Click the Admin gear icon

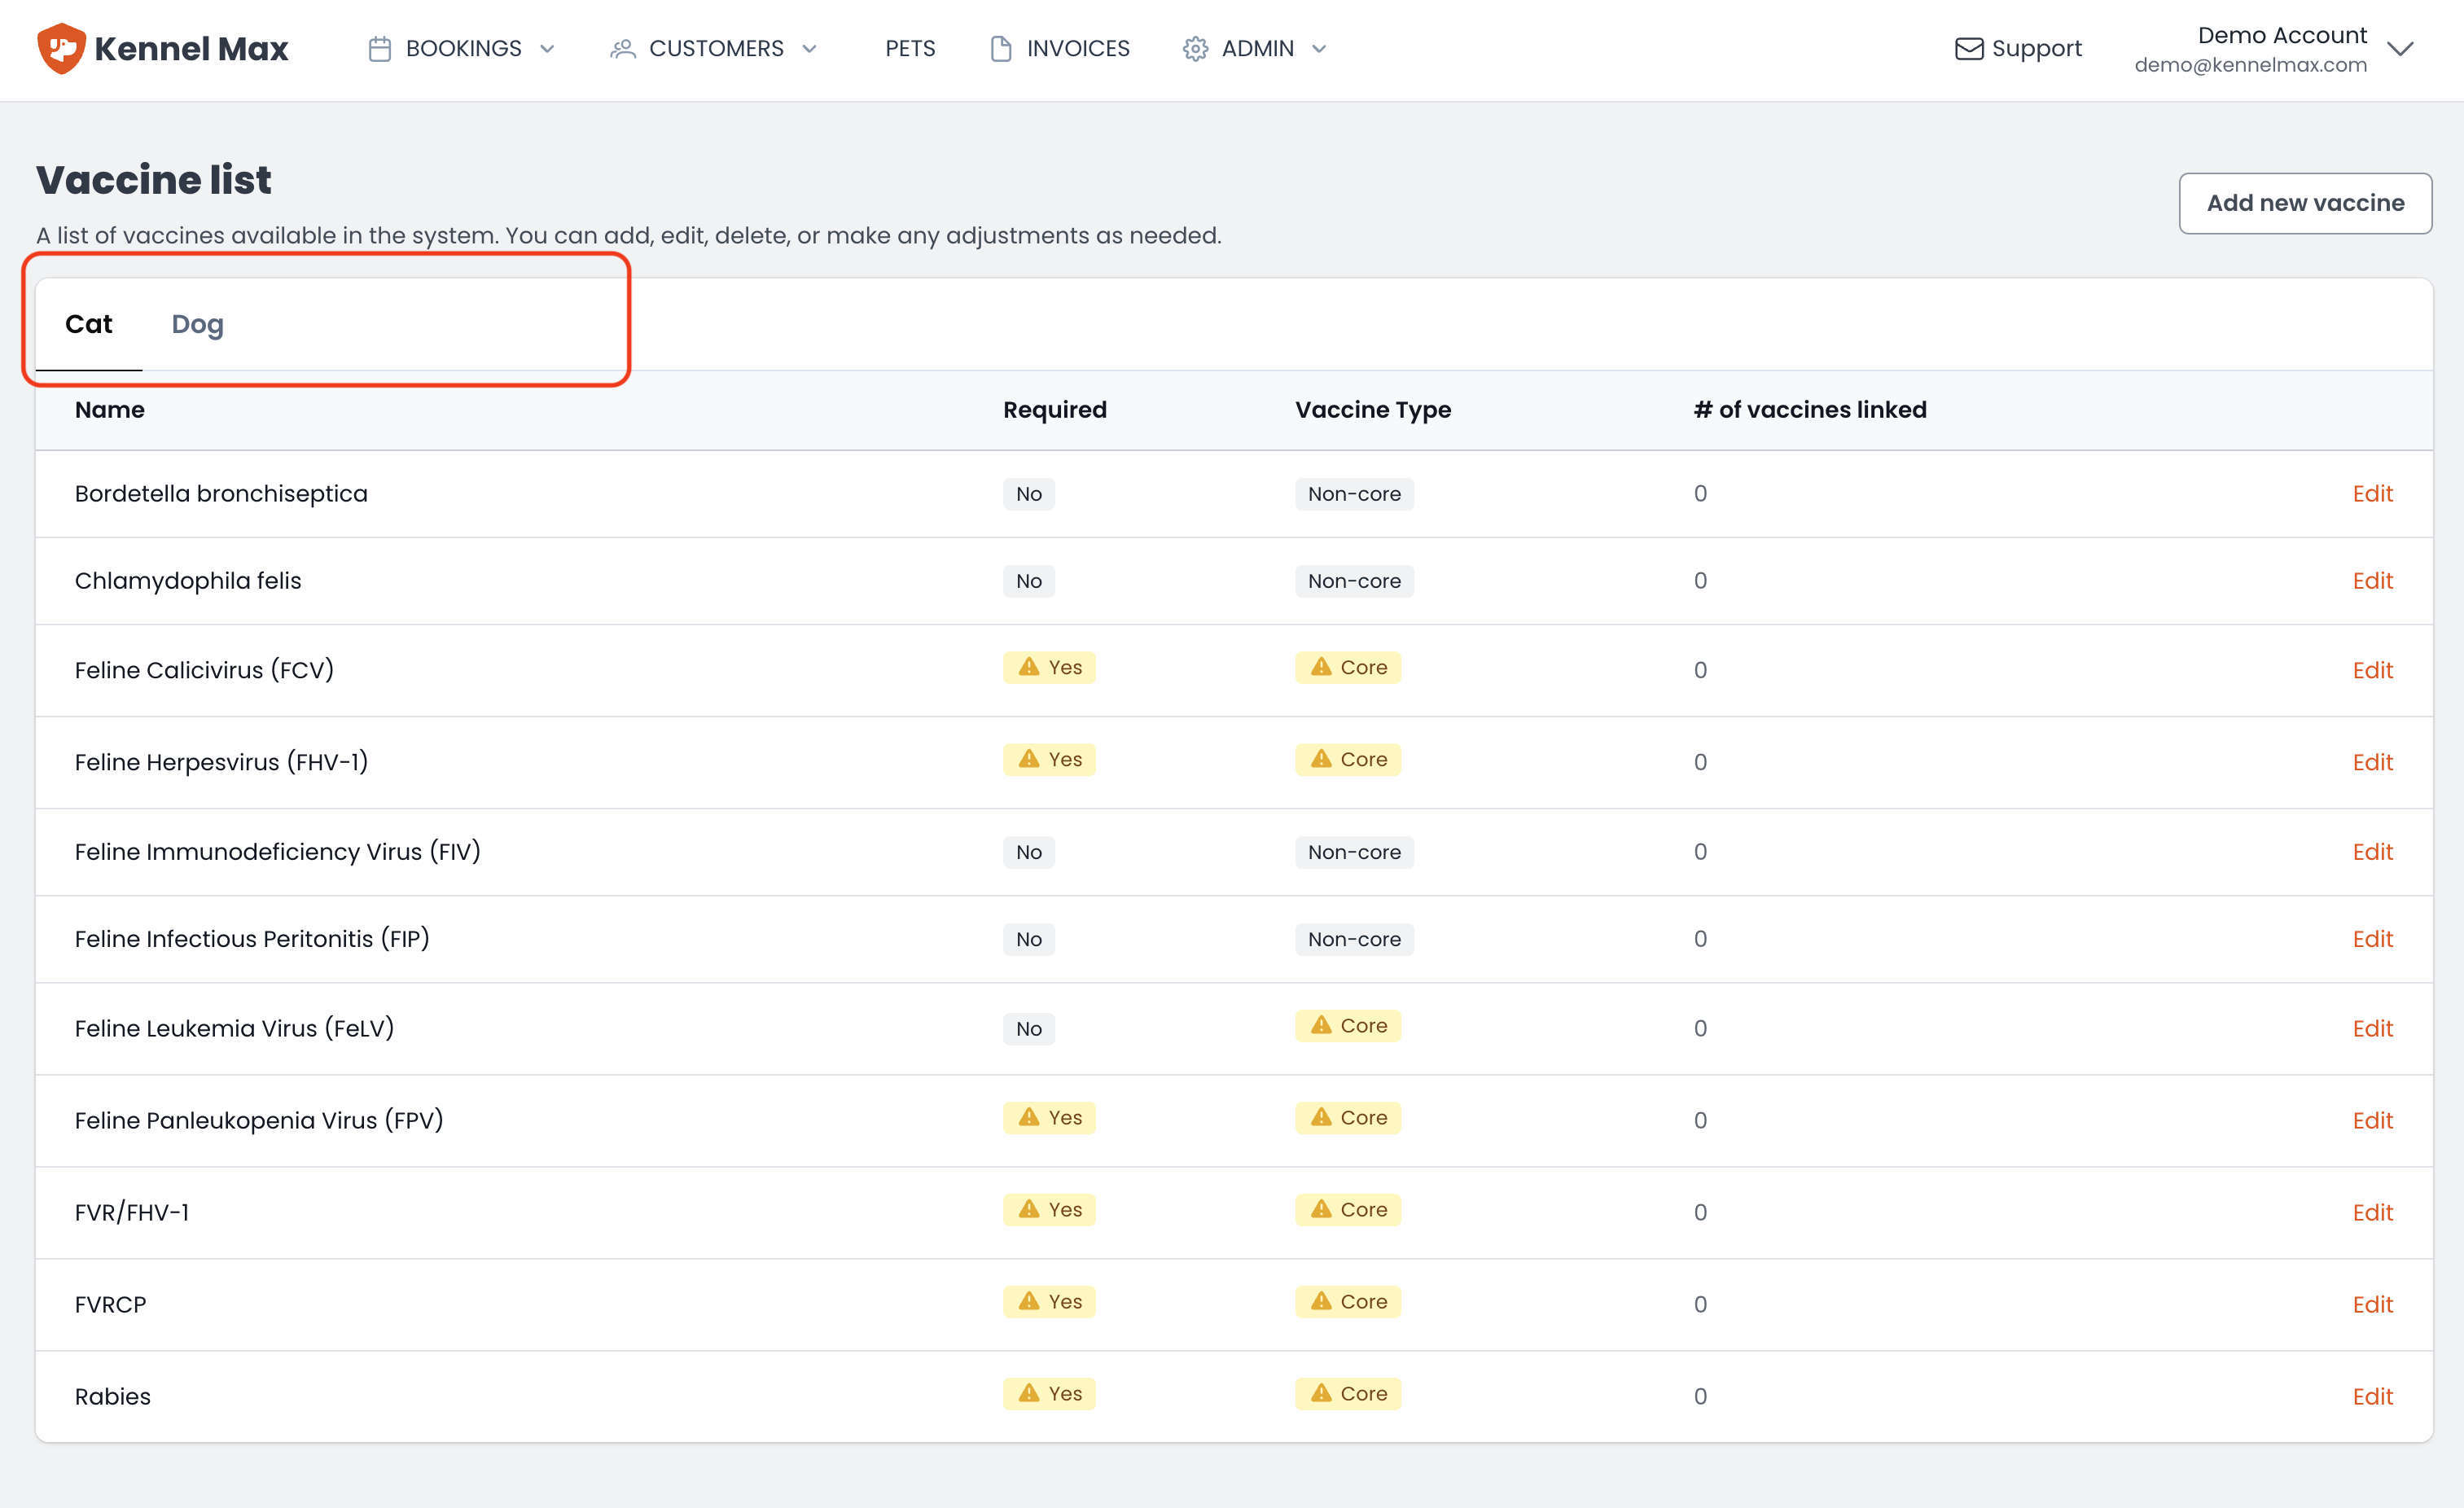pos(1195,49)
